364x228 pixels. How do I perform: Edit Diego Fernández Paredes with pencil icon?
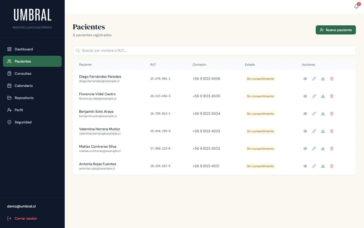coord(314,79)
